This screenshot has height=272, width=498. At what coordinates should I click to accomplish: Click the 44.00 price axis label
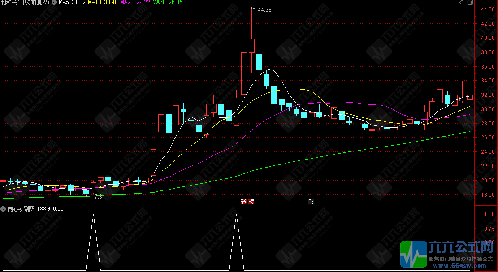(488, 9)
